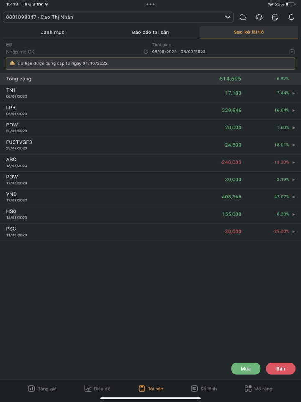
Task: Click reset icon next to stock code field
Action: pos(146,52)
